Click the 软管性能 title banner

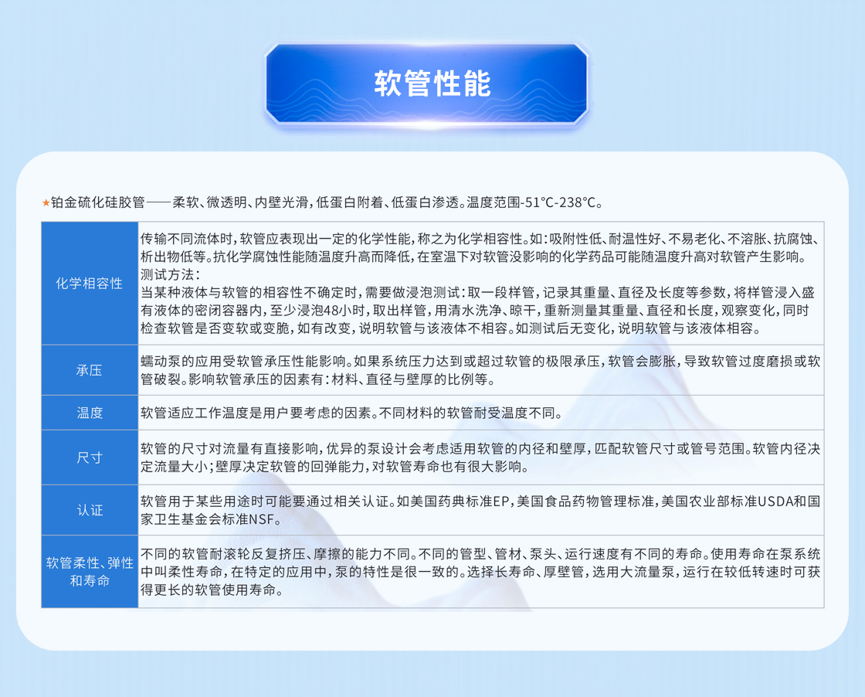click(x=432, y=84)
